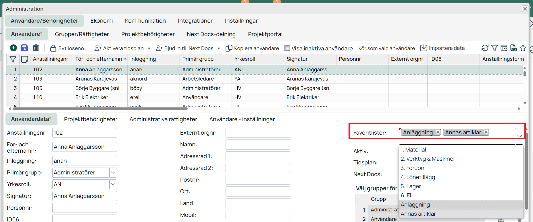Remove the Anläggning tag from Favoritlistor
The width and height of the screenshot is (533, 222).
coord(438,132)
